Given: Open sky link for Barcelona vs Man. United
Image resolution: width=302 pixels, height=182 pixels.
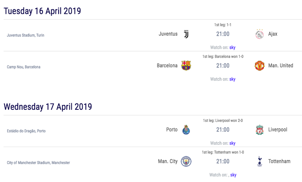Looking at the screenshot, I should click(x=232, y=79).
